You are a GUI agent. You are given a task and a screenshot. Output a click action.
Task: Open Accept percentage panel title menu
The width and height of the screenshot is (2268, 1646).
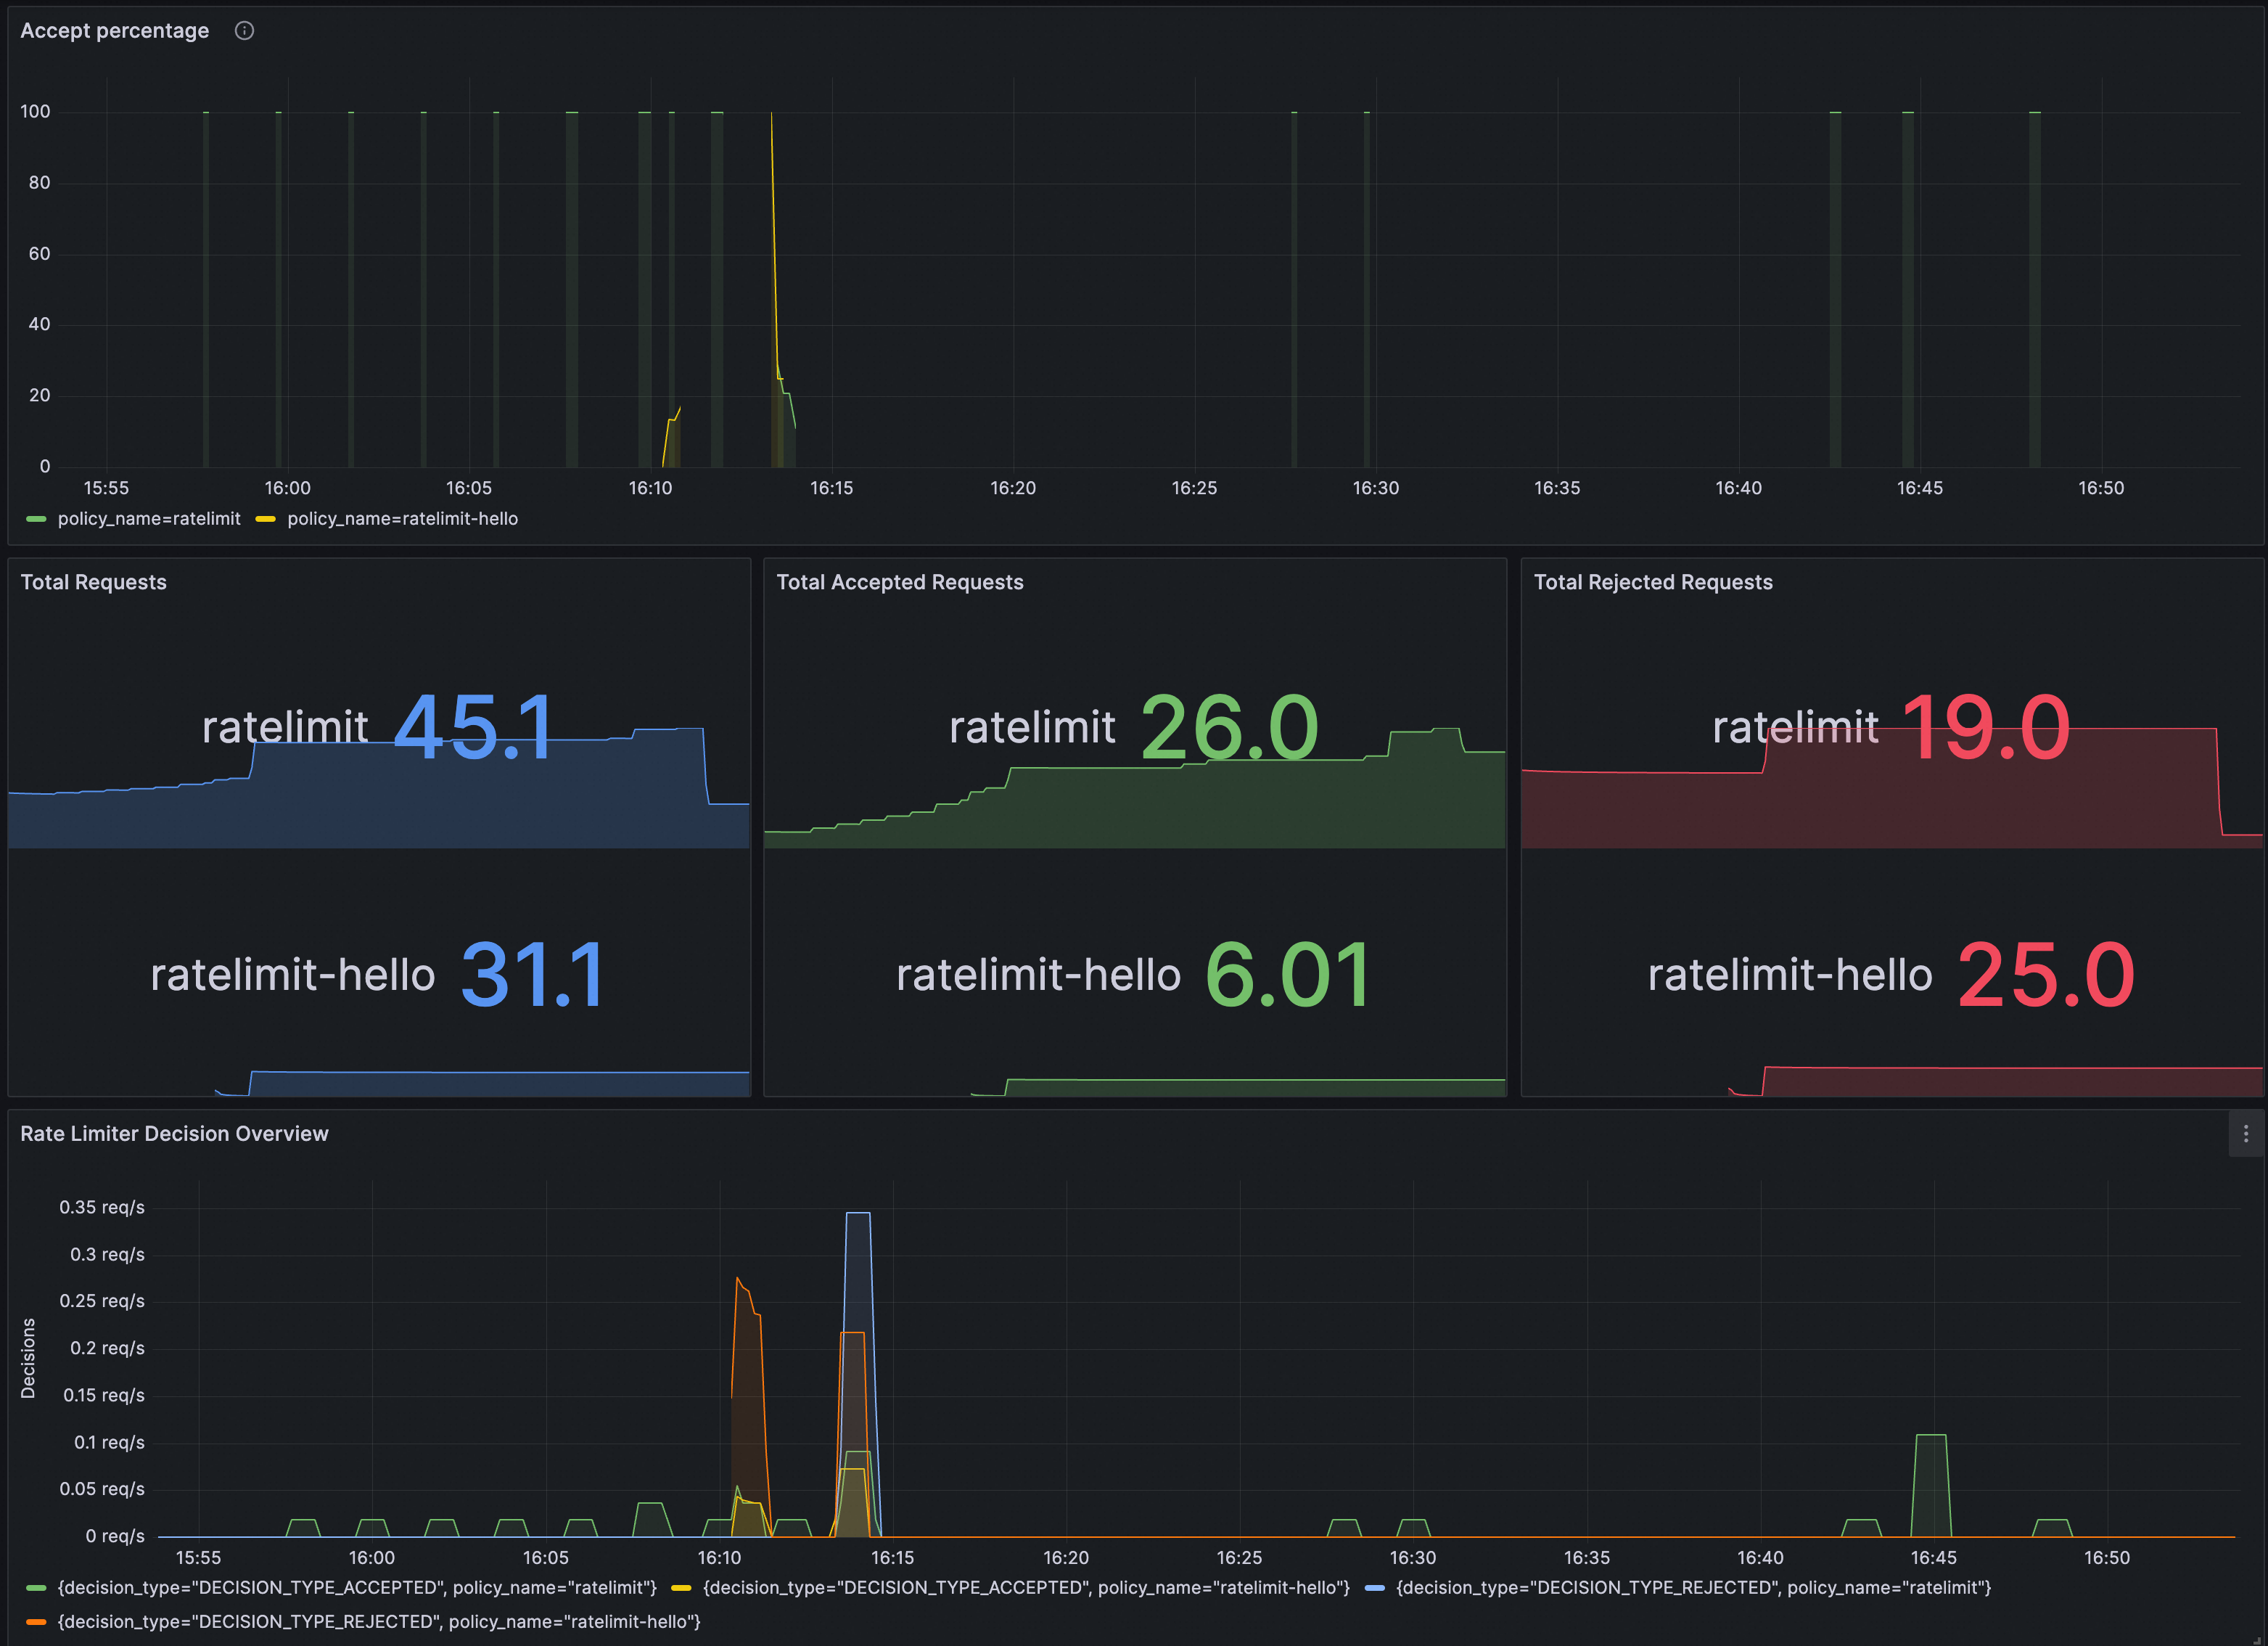coord(114,31)
